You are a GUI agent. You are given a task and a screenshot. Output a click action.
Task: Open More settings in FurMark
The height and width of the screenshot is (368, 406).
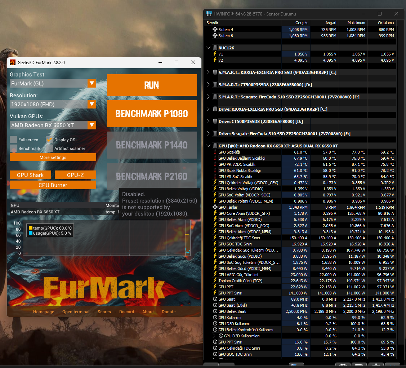pos(53,158)
